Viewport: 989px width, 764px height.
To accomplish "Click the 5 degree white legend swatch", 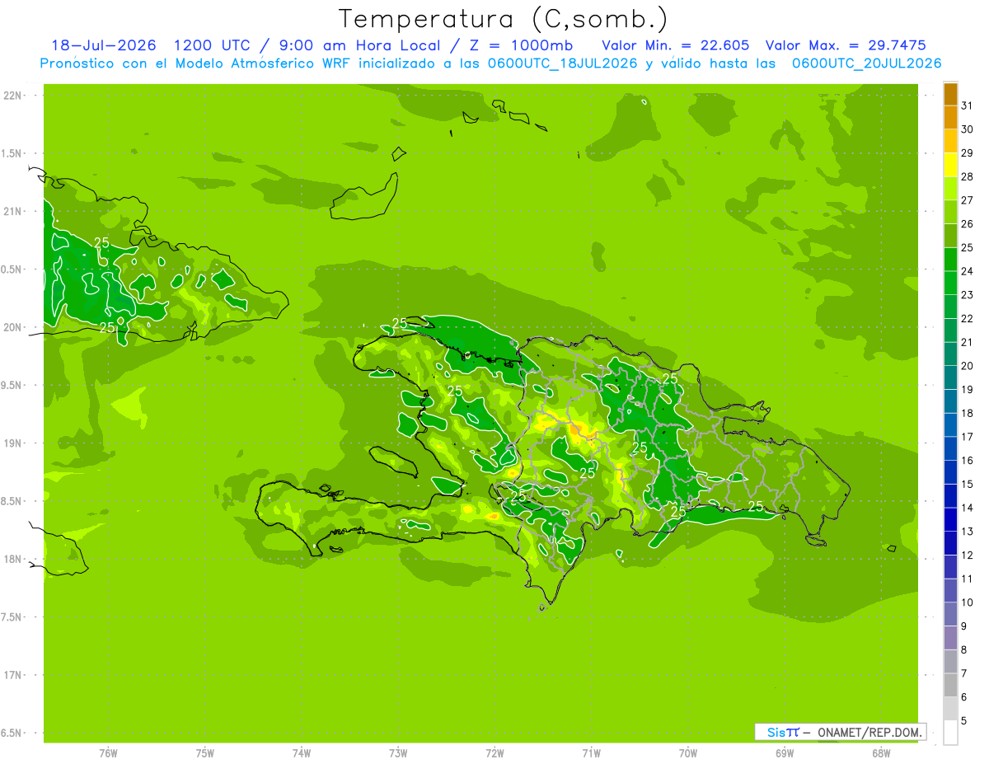I will (x=950, y=733).
